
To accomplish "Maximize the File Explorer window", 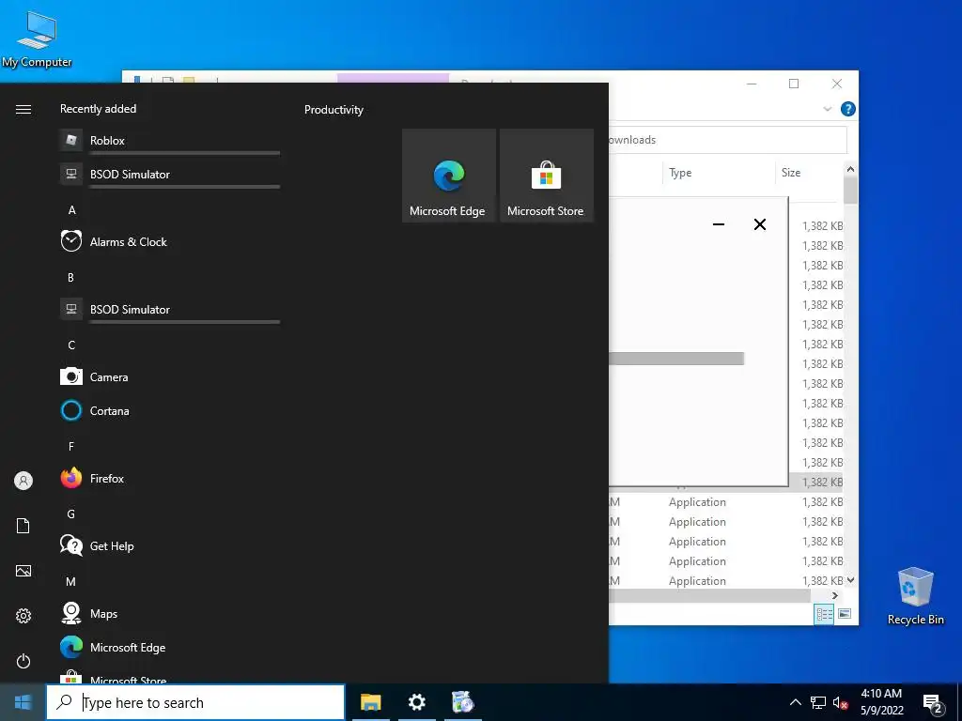I will pos(794,84).
